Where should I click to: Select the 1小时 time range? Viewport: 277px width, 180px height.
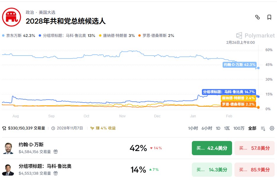pos(193,128)
